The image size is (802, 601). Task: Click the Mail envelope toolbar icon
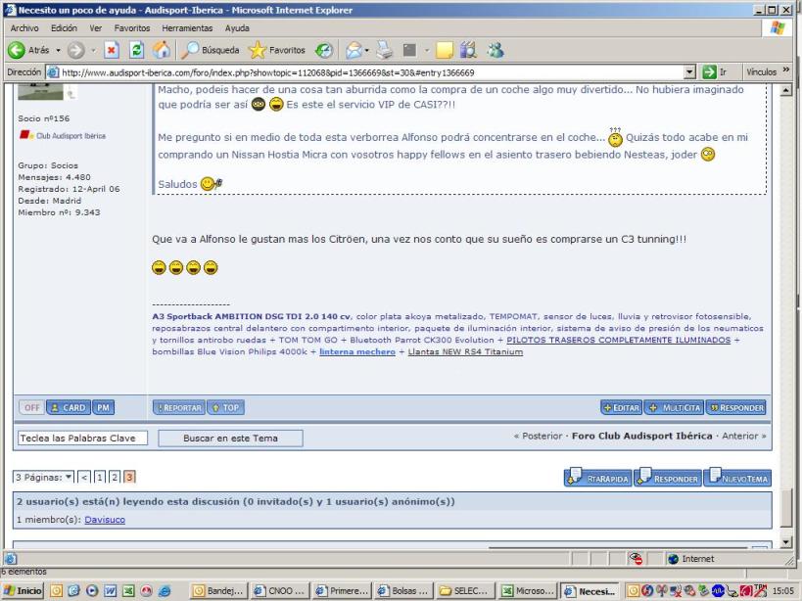point(354,50)
